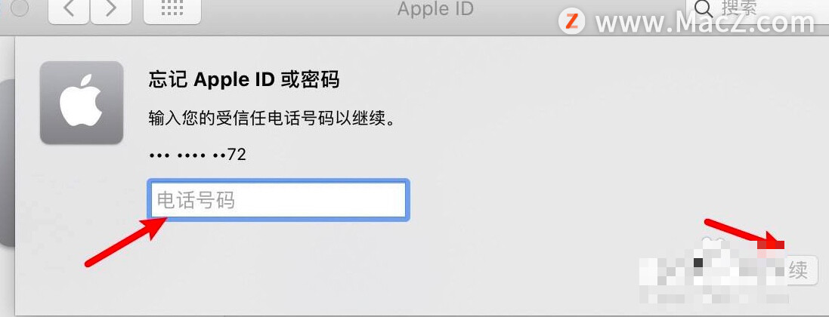Show all preferences via grid icon
Image resolution: width=829 pixels, height=317 pixels.
point(172,11)
